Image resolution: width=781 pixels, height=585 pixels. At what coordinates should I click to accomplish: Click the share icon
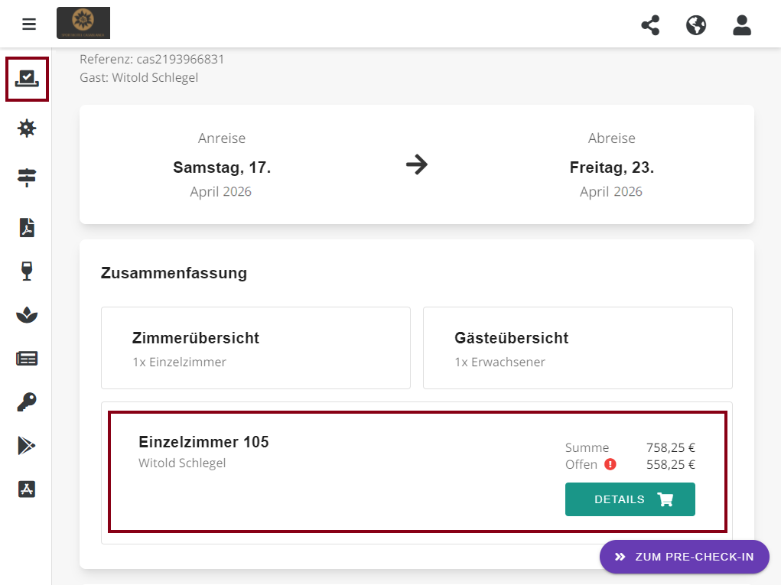click(650, 25)
